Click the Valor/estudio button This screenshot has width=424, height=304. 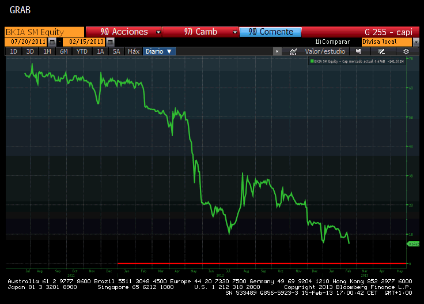[325, 51]
